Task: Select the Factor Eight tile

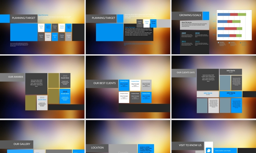Action: click(x=61, y=37)
